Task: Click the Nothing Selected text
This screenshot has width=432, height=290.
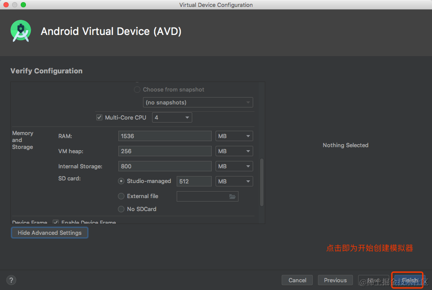Action: click(346, 145)
